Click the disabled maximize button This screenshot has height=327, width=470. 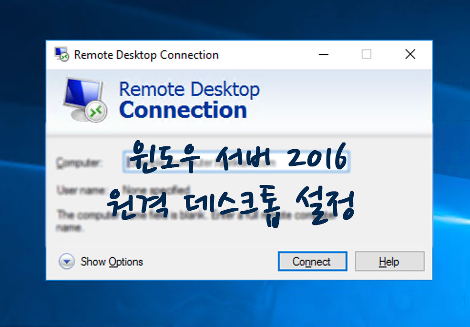[x=366, y=54]
